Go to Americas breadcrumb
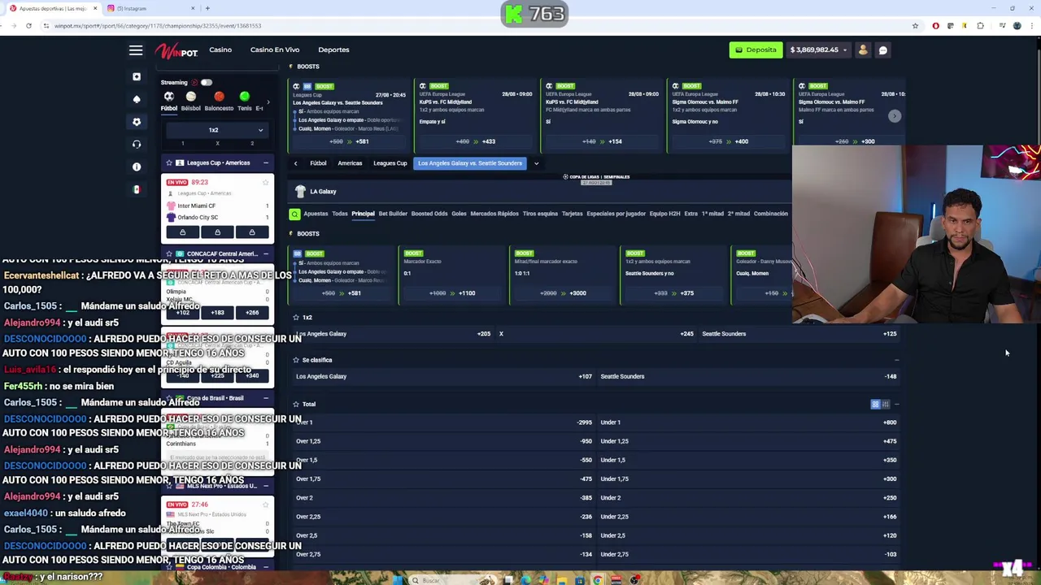The height and width of the screenshot is (585, 1041). [x=350, y=163]
